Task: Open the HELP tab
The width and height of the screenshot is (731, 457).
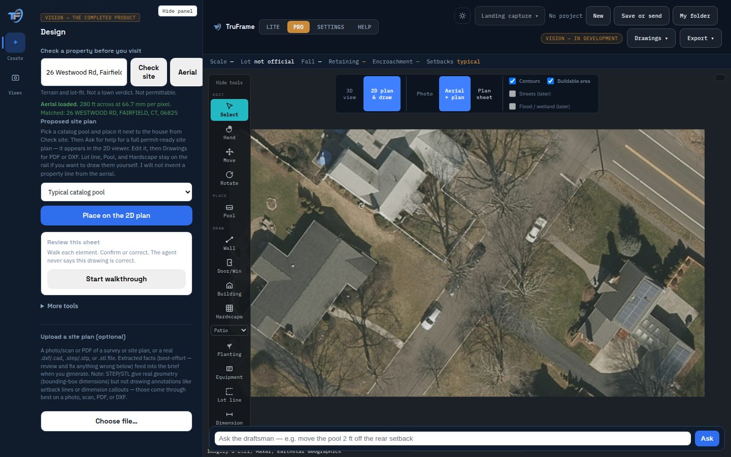Action: point(364,27)
